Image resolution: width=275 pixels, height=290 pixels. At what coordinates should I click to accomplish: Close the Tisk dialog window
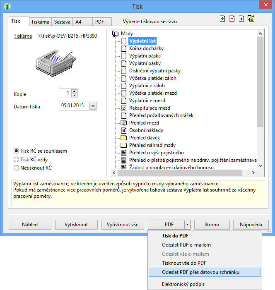pyautogui.click(x=265, y=5)
